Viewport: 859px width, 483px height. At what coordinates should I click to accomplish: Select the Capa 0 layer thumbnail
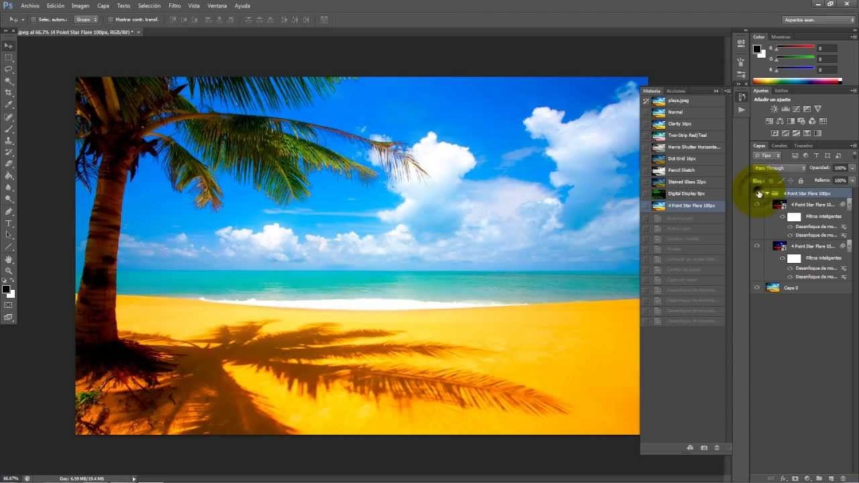coord(773,288)
